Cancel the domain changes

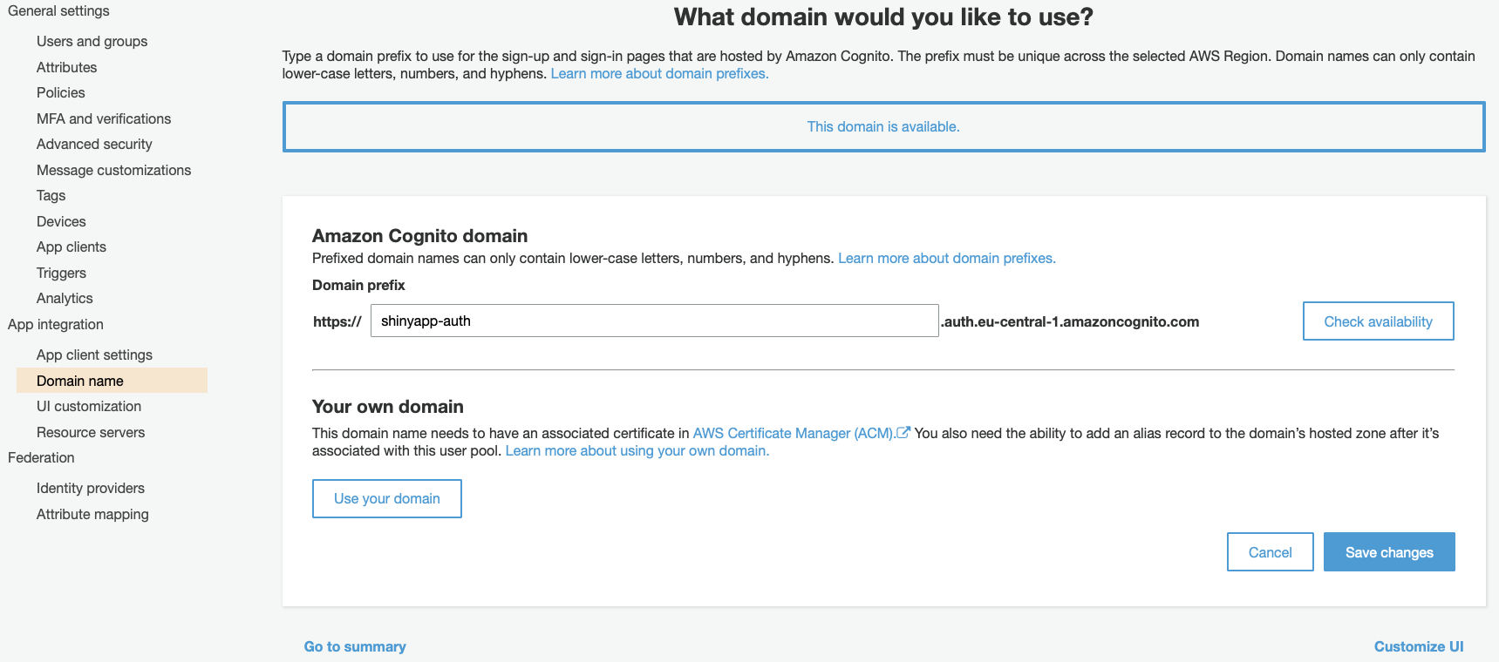click(x=1270, y=552)
